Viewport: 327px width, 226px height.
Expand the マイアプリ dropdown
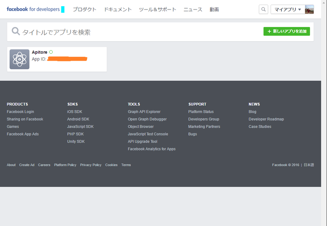[x=288, y=9]
